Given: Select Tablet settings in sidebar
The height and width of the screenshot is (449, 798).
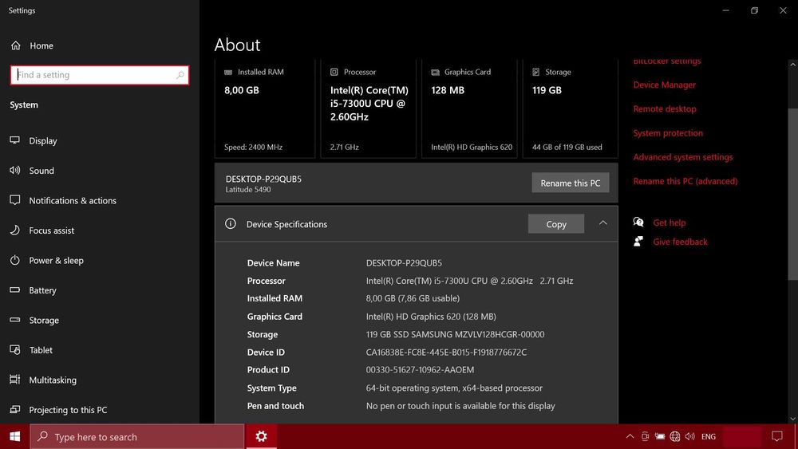Looking at the screenshot, I should point(41,350).
